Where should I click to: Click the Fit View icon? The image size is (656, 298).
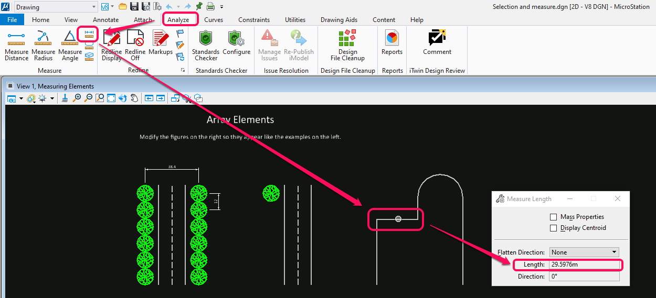click(x=111, y=98)
